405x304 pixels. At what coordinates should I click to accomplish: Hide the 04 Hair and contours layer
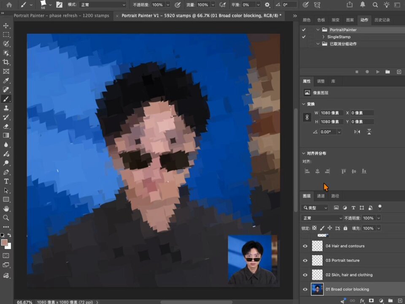[305, 246]
